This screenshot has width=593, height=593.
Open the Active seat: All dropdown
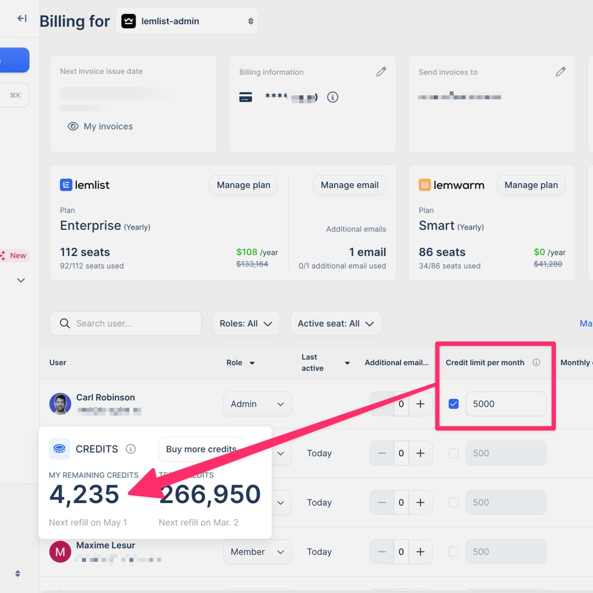[336, 323]
